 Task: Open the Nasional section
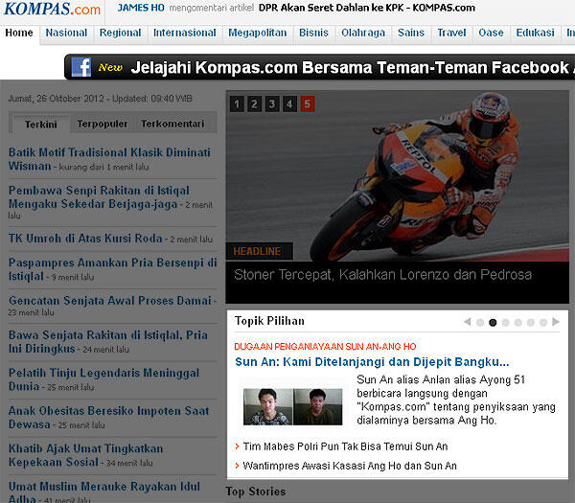pos(66,33)
